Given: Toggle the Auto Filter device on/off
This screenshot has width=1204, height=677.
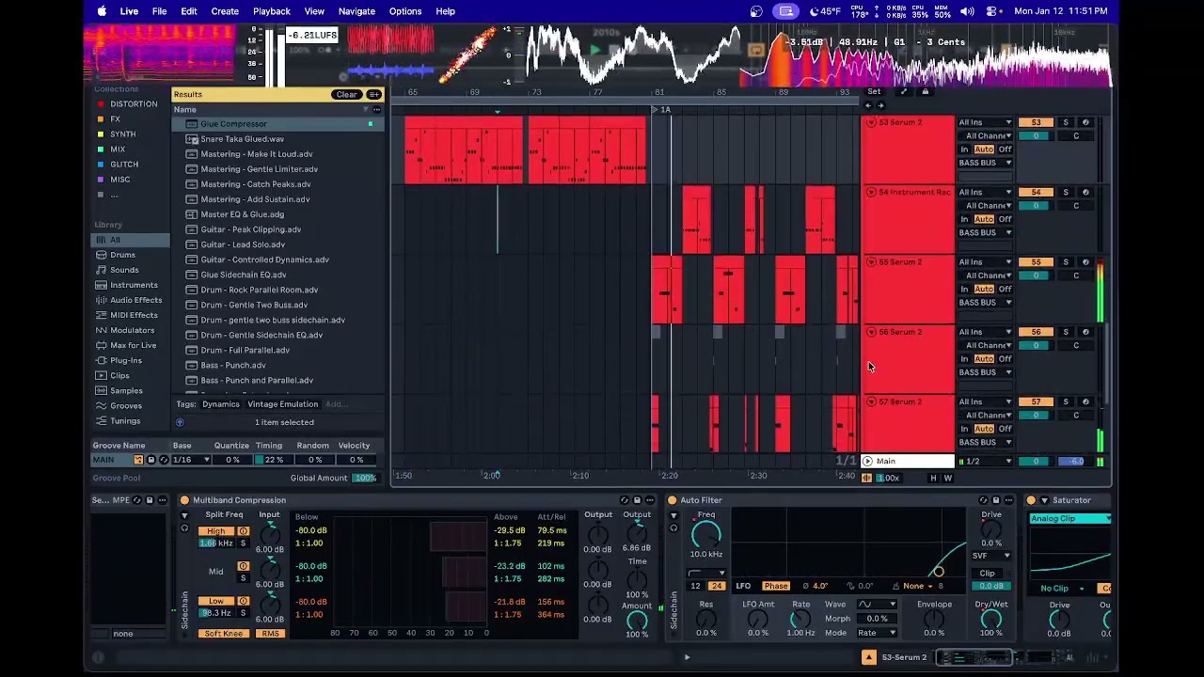Looking at the screenshot, I should tap(673, 500).
